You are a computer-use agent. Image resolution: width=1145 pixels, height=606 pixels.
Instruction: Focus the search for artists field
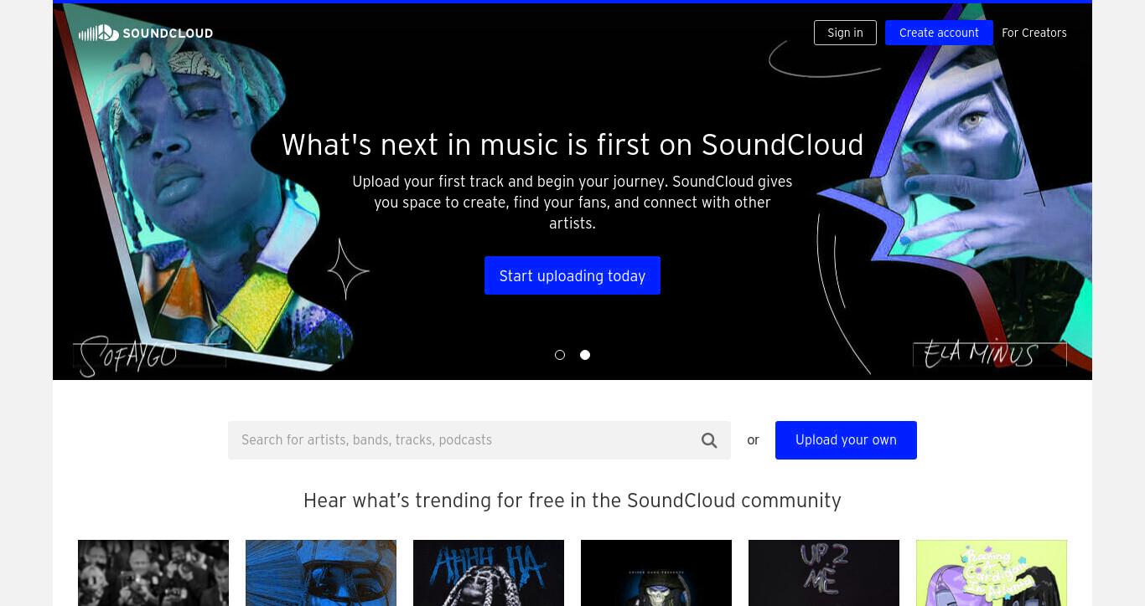pyautogui.click(x=479, y=440)
